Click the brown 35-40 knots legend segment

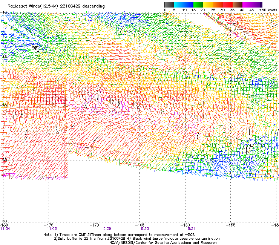238,5
